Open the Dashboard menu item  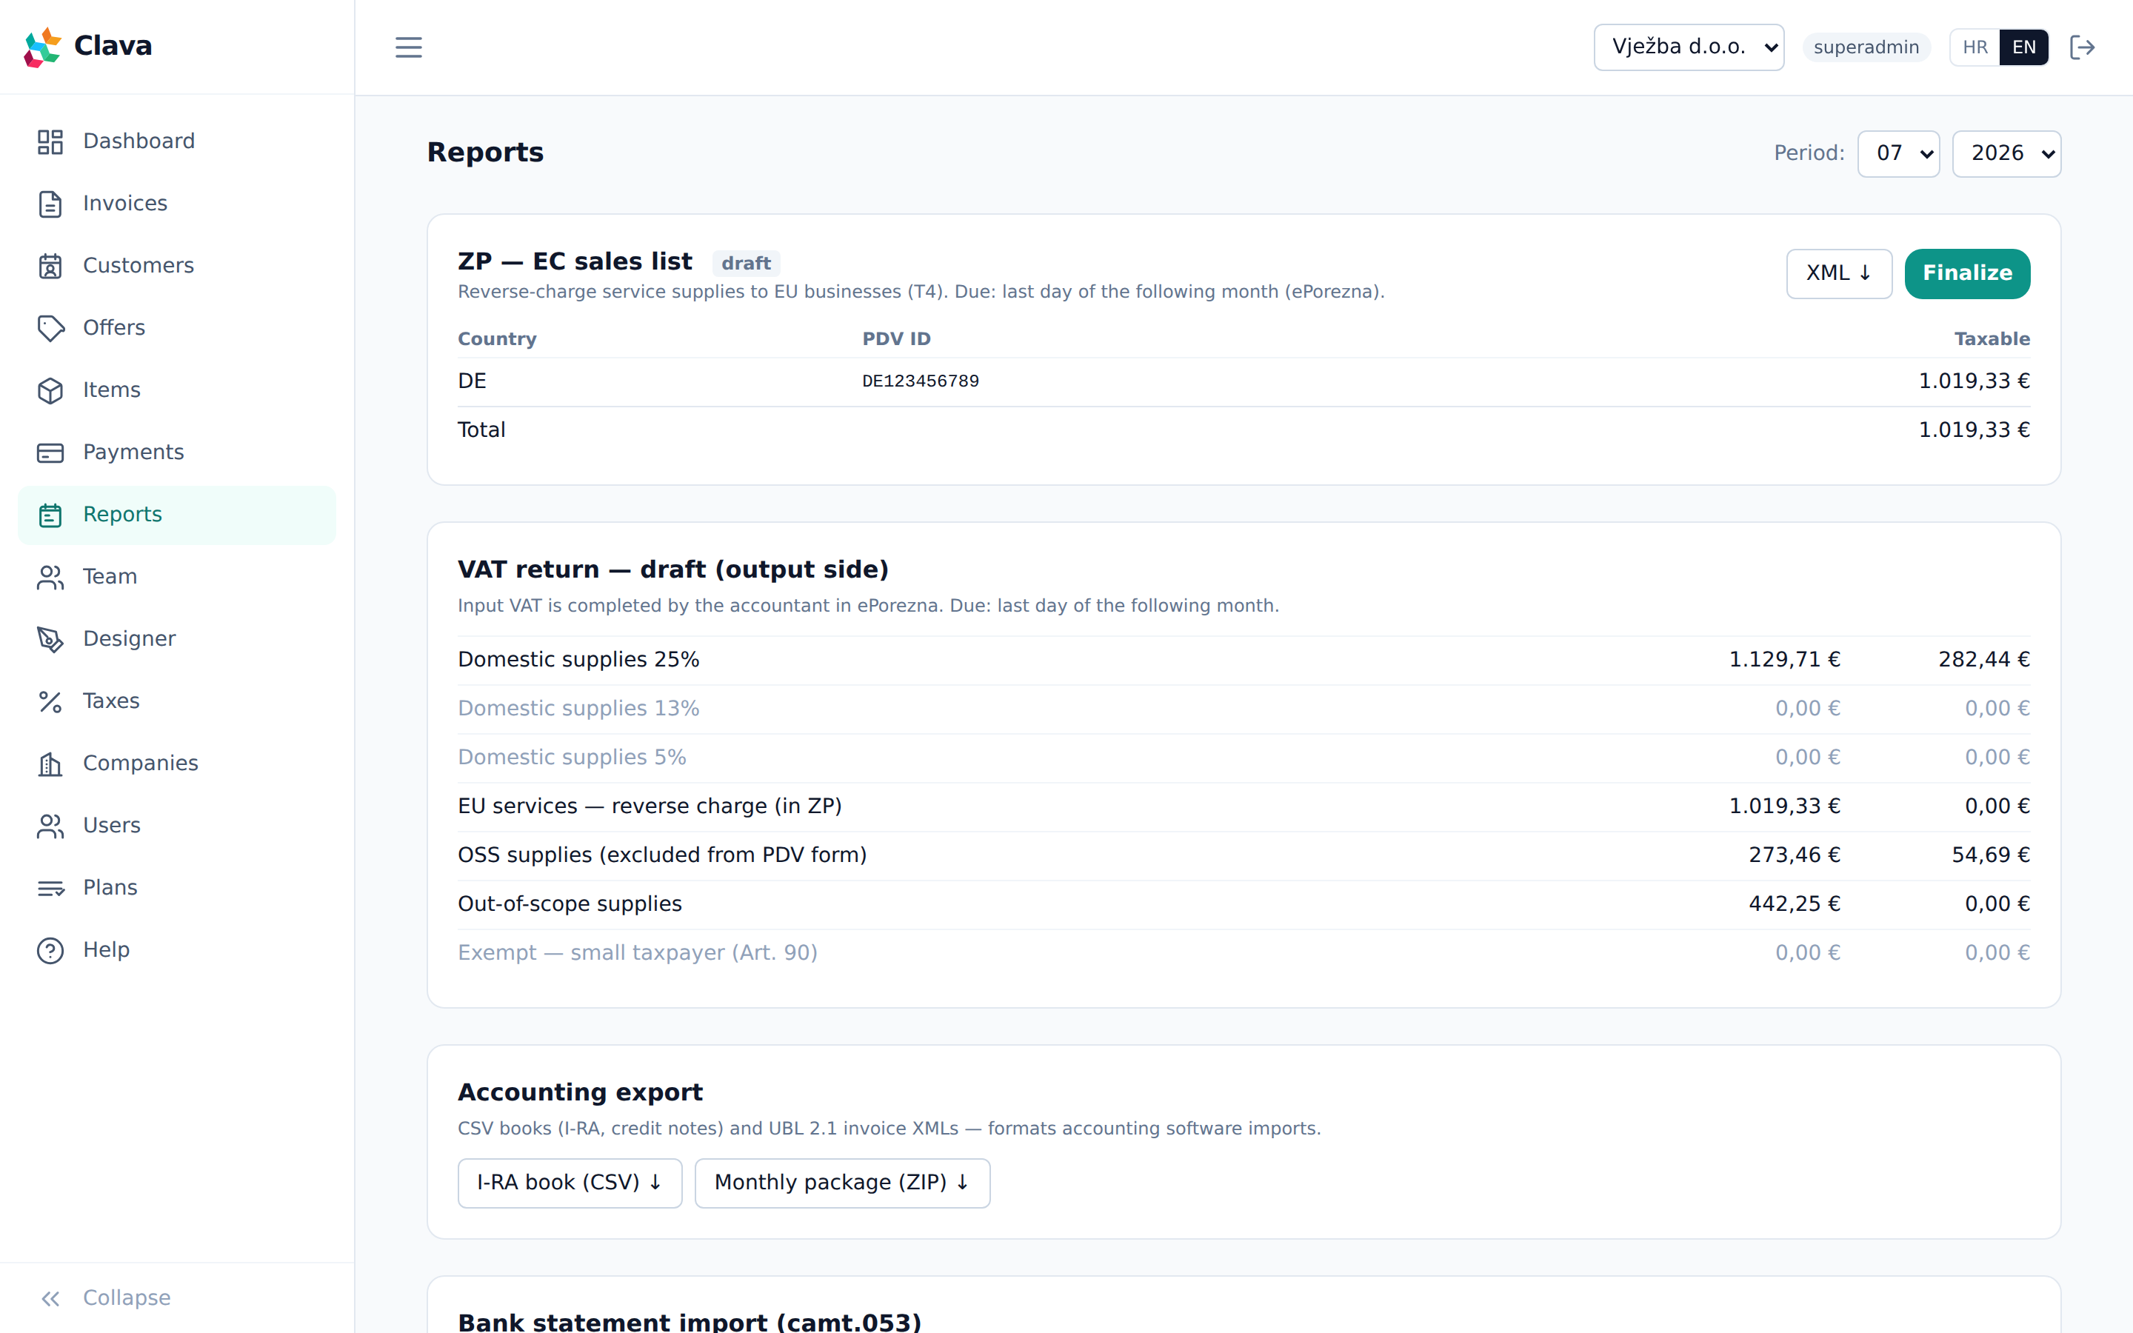tap(176, 142)
